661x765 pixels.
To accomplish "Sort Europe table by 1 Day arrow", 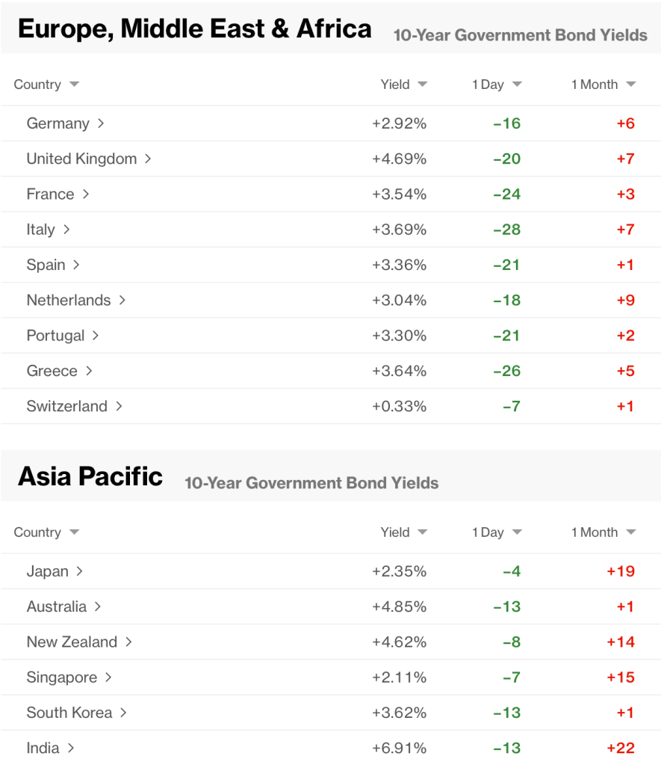I will [x=517, y=85].
